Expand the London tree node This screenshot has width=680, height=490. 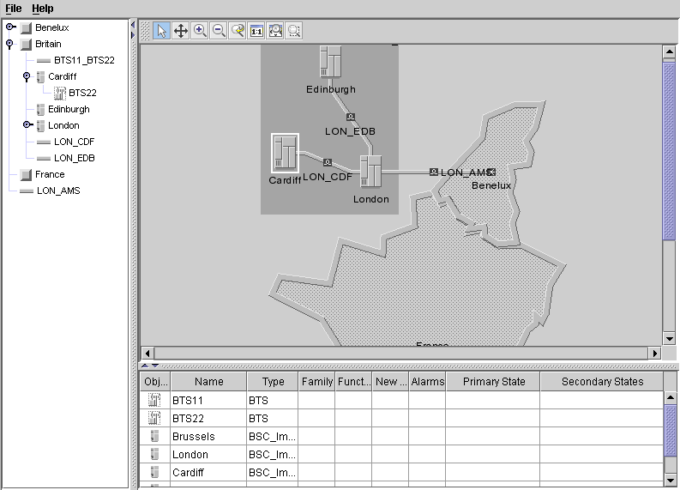pos(27,125)
